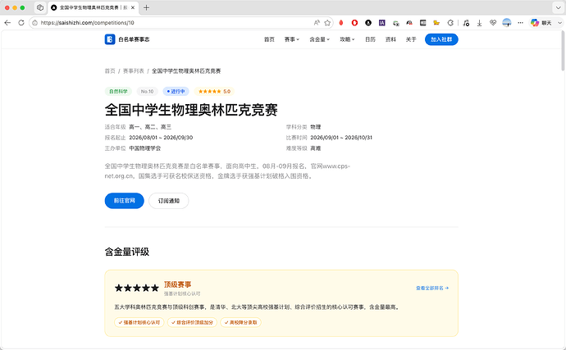Image resolution: width=566 pixels, height=350 pixels.
Task: Expand the 含金量 navigation dropdown
Action: coord(319,39)
